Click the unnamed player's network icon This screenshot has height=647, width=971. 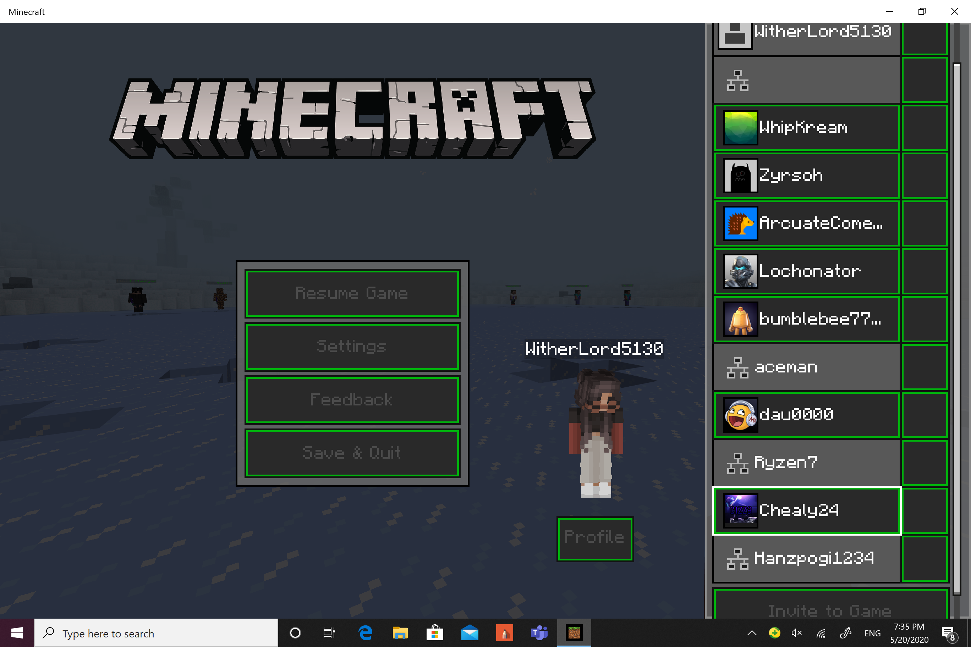pos(738,81)
